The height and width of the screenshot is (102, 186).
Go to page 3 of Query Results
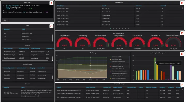(x=116, y=28)
